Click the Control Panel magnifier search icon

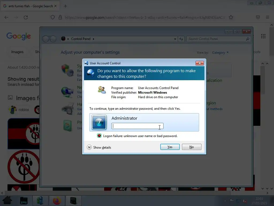tap(248, 39)
